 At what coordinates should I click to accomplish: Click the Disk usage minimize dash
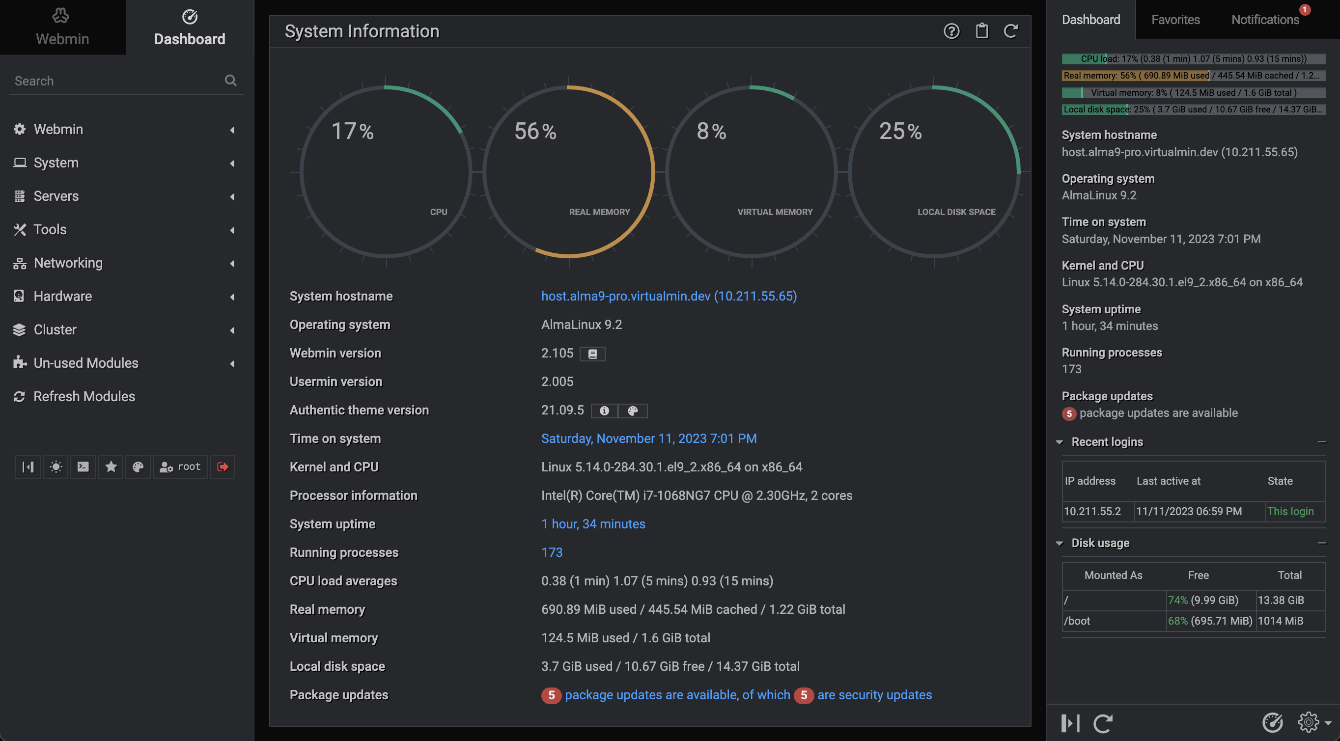coord(1321,543)
